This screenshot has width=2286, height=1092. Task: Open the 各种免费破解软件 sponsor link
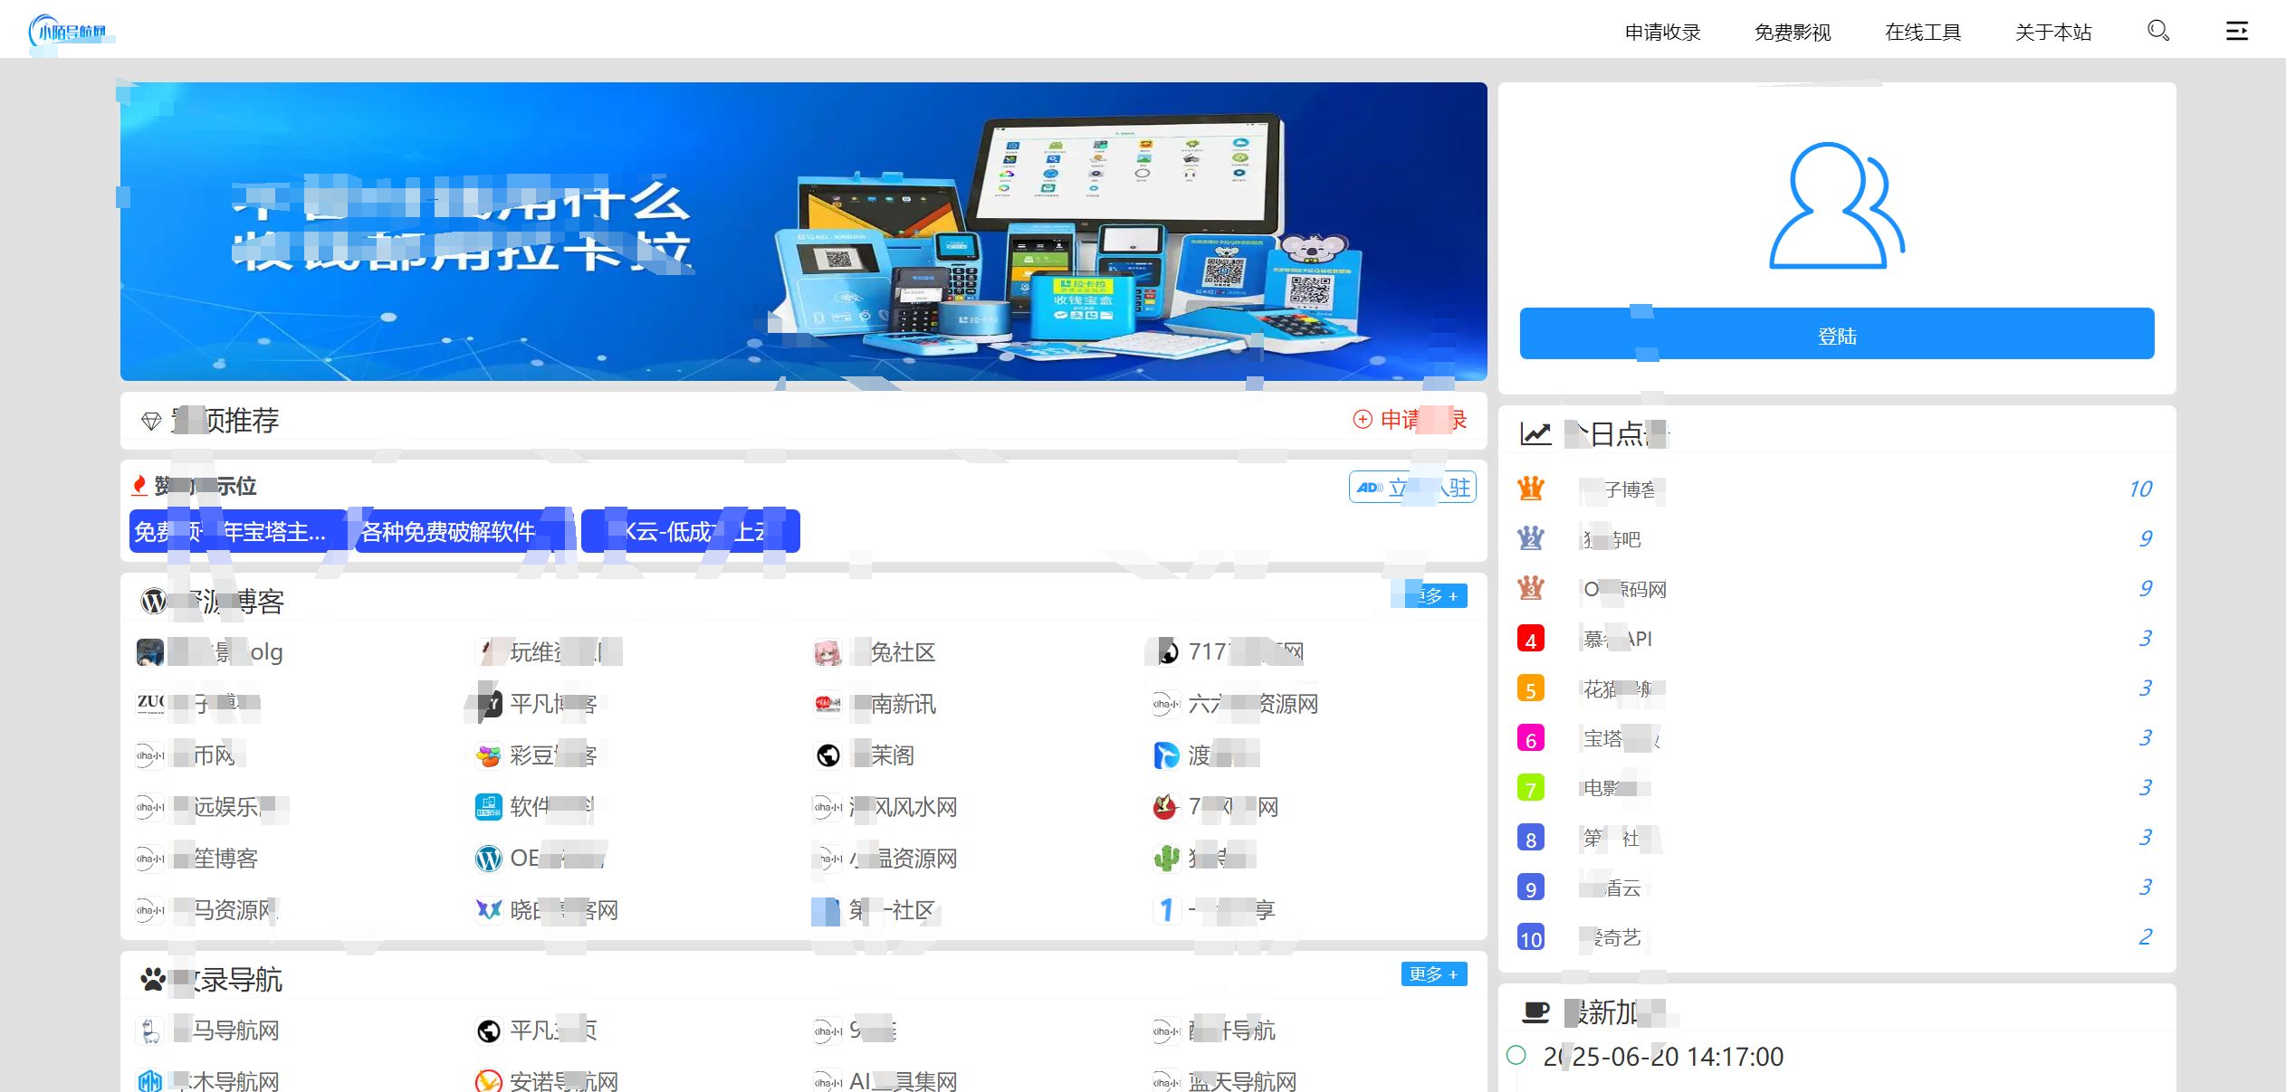(x=447, y=531)
